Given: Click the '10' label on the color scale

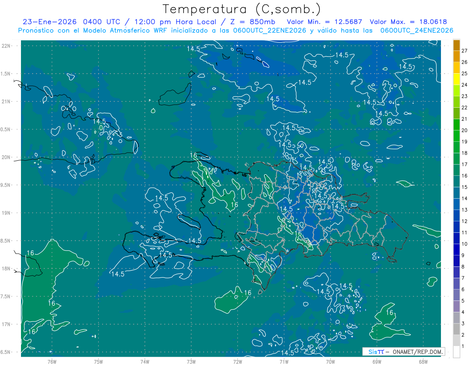Looking at the screenshot, I should click(464, 244).
